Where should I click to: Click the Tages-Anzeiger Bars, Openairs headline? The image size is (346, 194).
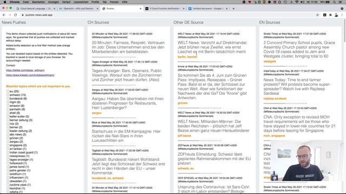127,75
